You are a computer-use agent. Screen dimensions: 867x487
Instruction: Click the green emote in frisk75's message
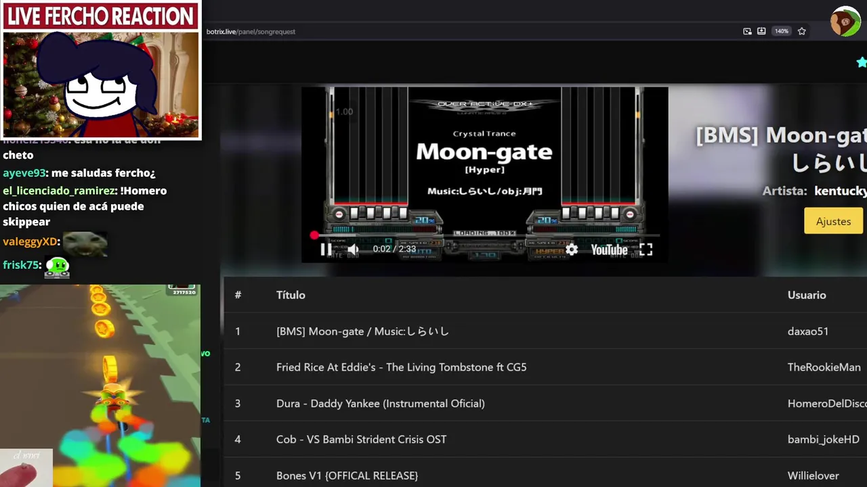57,266
